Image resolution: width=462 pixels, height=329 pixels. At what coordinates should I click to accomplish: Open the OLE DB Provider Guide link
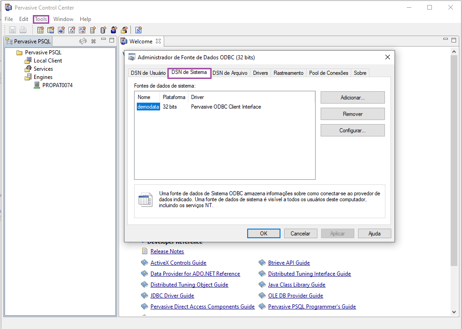click(x=296, y=295)
